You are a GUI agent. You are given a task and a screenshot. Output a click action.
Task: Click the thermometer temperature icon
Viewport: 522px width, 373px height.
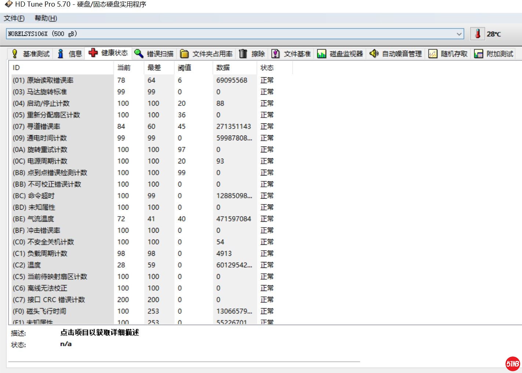[478, 34]
